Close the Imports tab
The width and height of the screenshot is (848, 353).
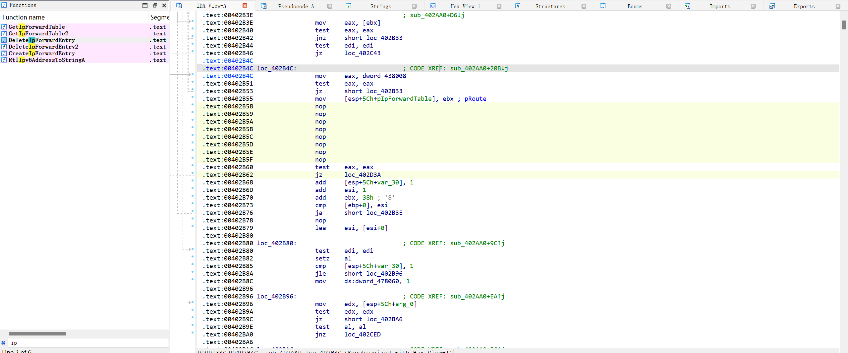coord(753,6)
